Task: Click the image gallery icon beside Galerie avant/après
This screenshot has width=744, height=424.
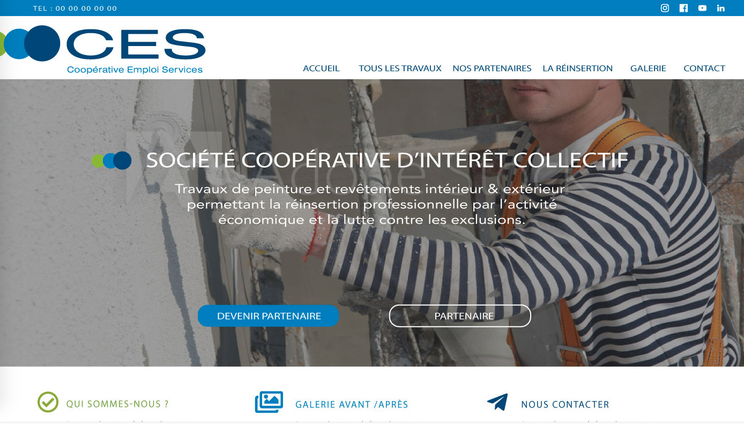Action: tap(269, 402)
